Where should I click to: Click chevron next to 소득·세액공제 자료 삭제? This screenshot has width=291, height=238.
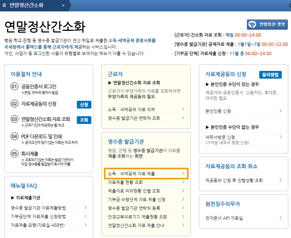(x=183, y=109)
